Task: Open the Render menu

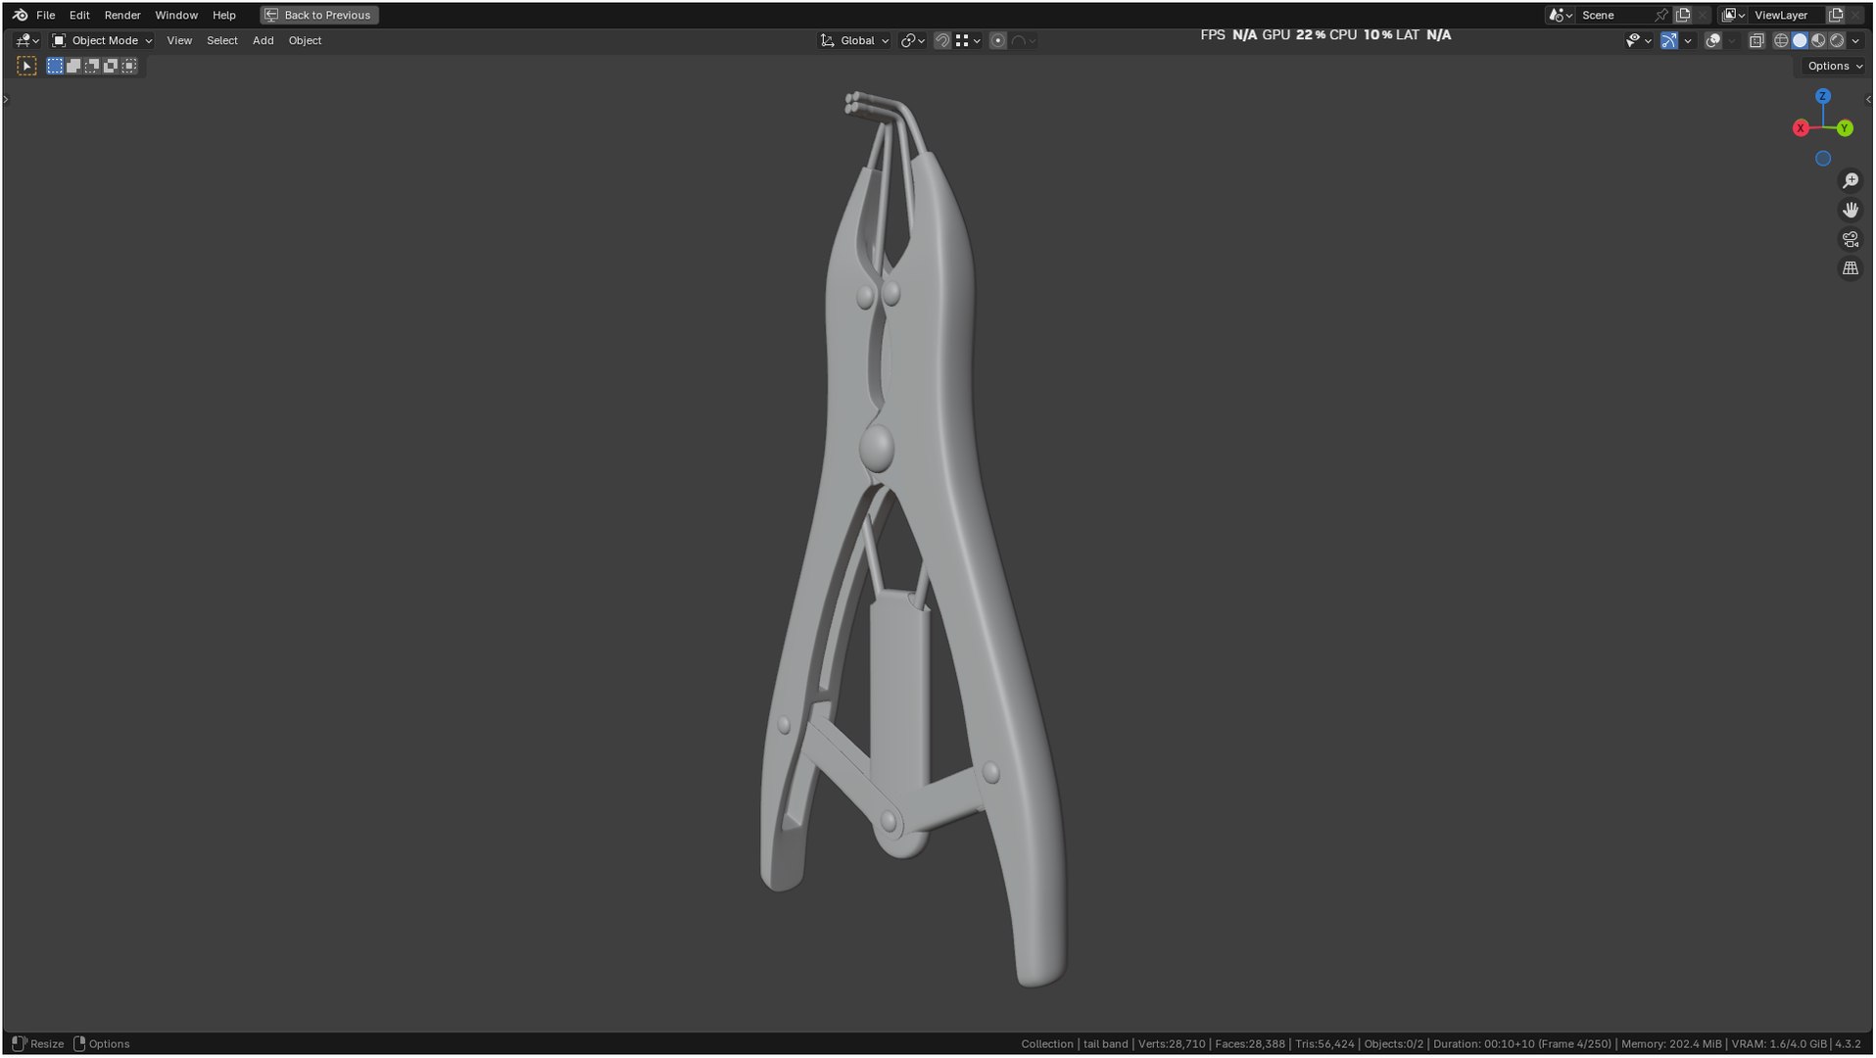Action: click(x=122, y=15)
